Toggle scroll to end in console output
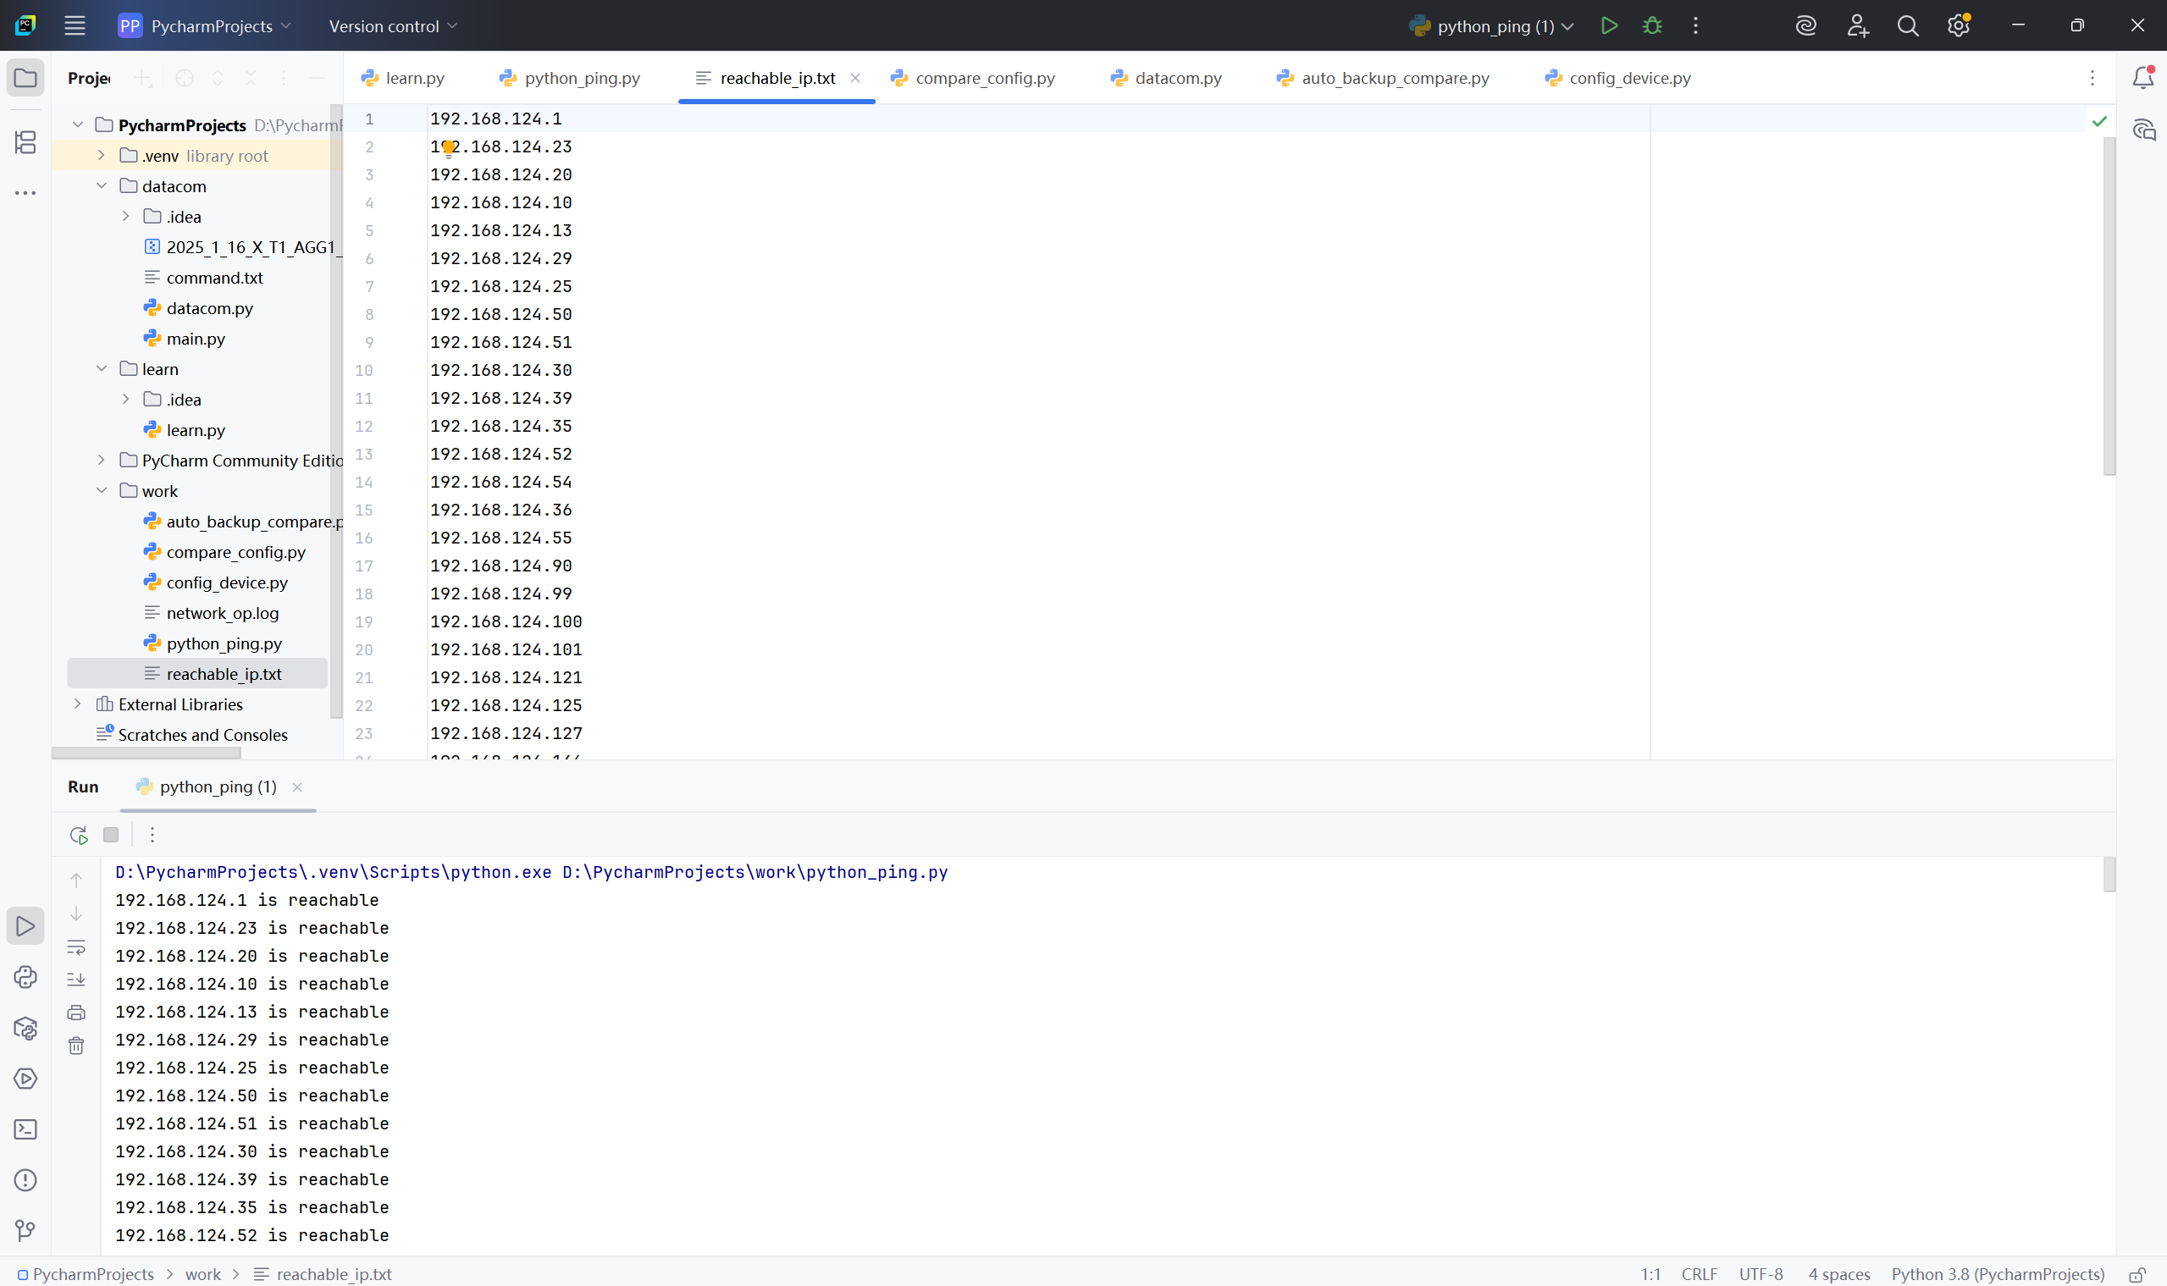Screen dimensions: 2167x1286 76,980
